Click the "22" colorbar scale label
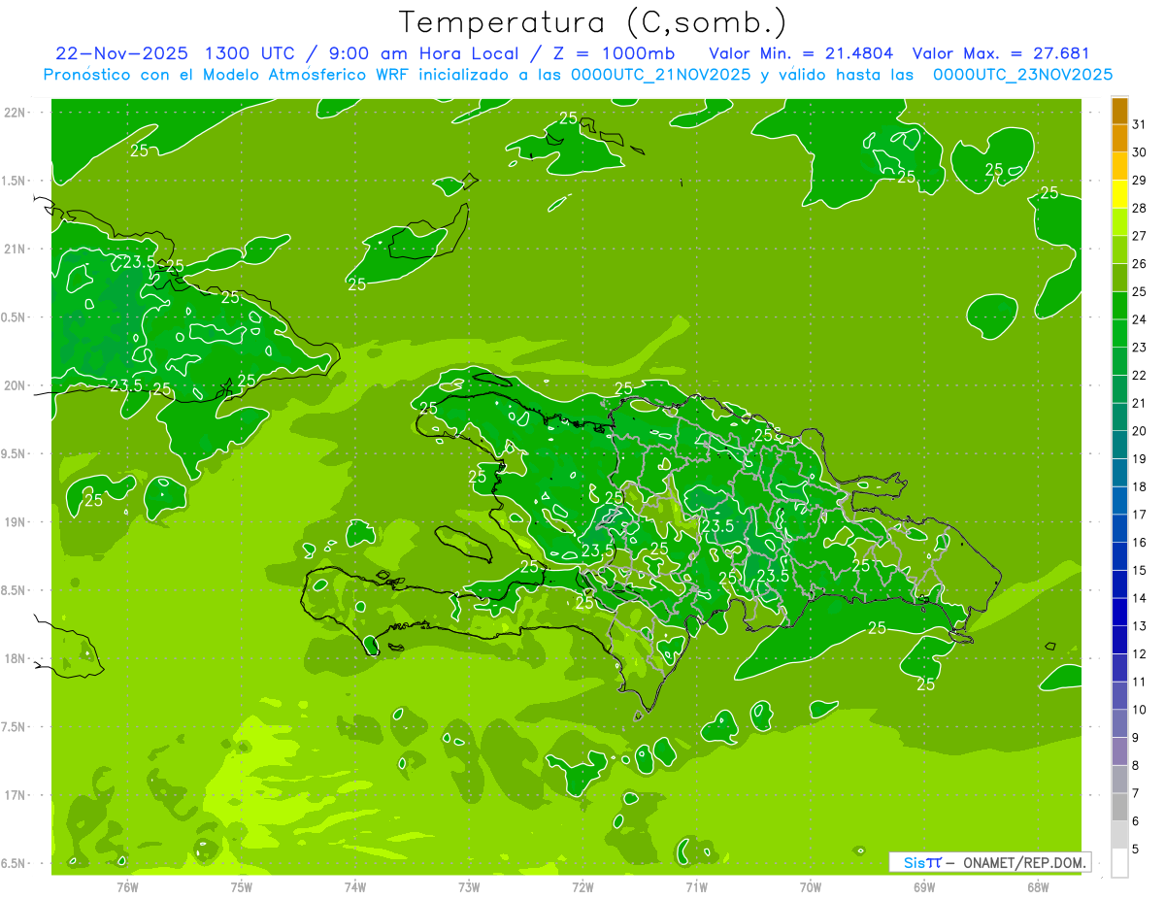The height and width of the screenshot is (900, 1165). [x=1140, y=376]
